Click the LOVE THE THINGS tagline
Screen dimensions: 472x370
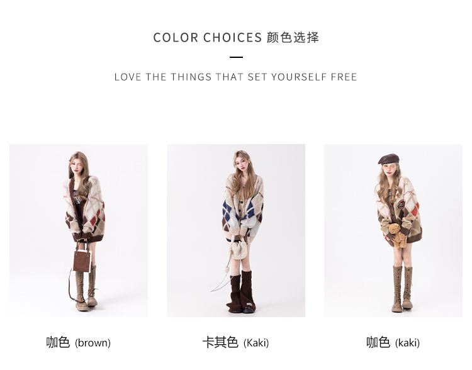tap(236, 77)
